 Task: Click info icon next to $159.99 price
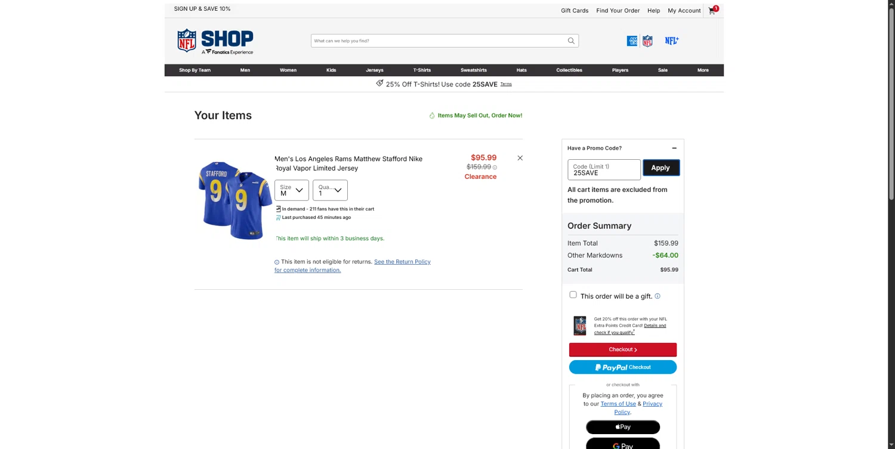point(495,168)
